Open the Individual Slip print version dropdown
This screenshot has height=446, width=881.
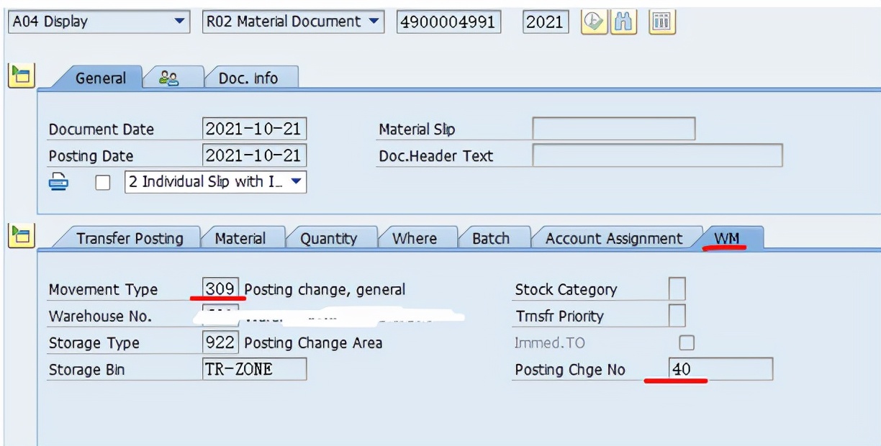[x=216, y=181]
